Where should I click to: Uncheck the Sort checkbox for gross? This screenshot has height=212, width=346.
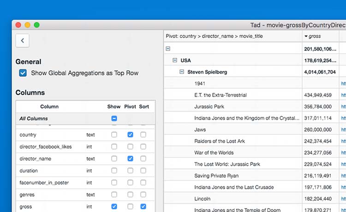click(x=143, y=206)
